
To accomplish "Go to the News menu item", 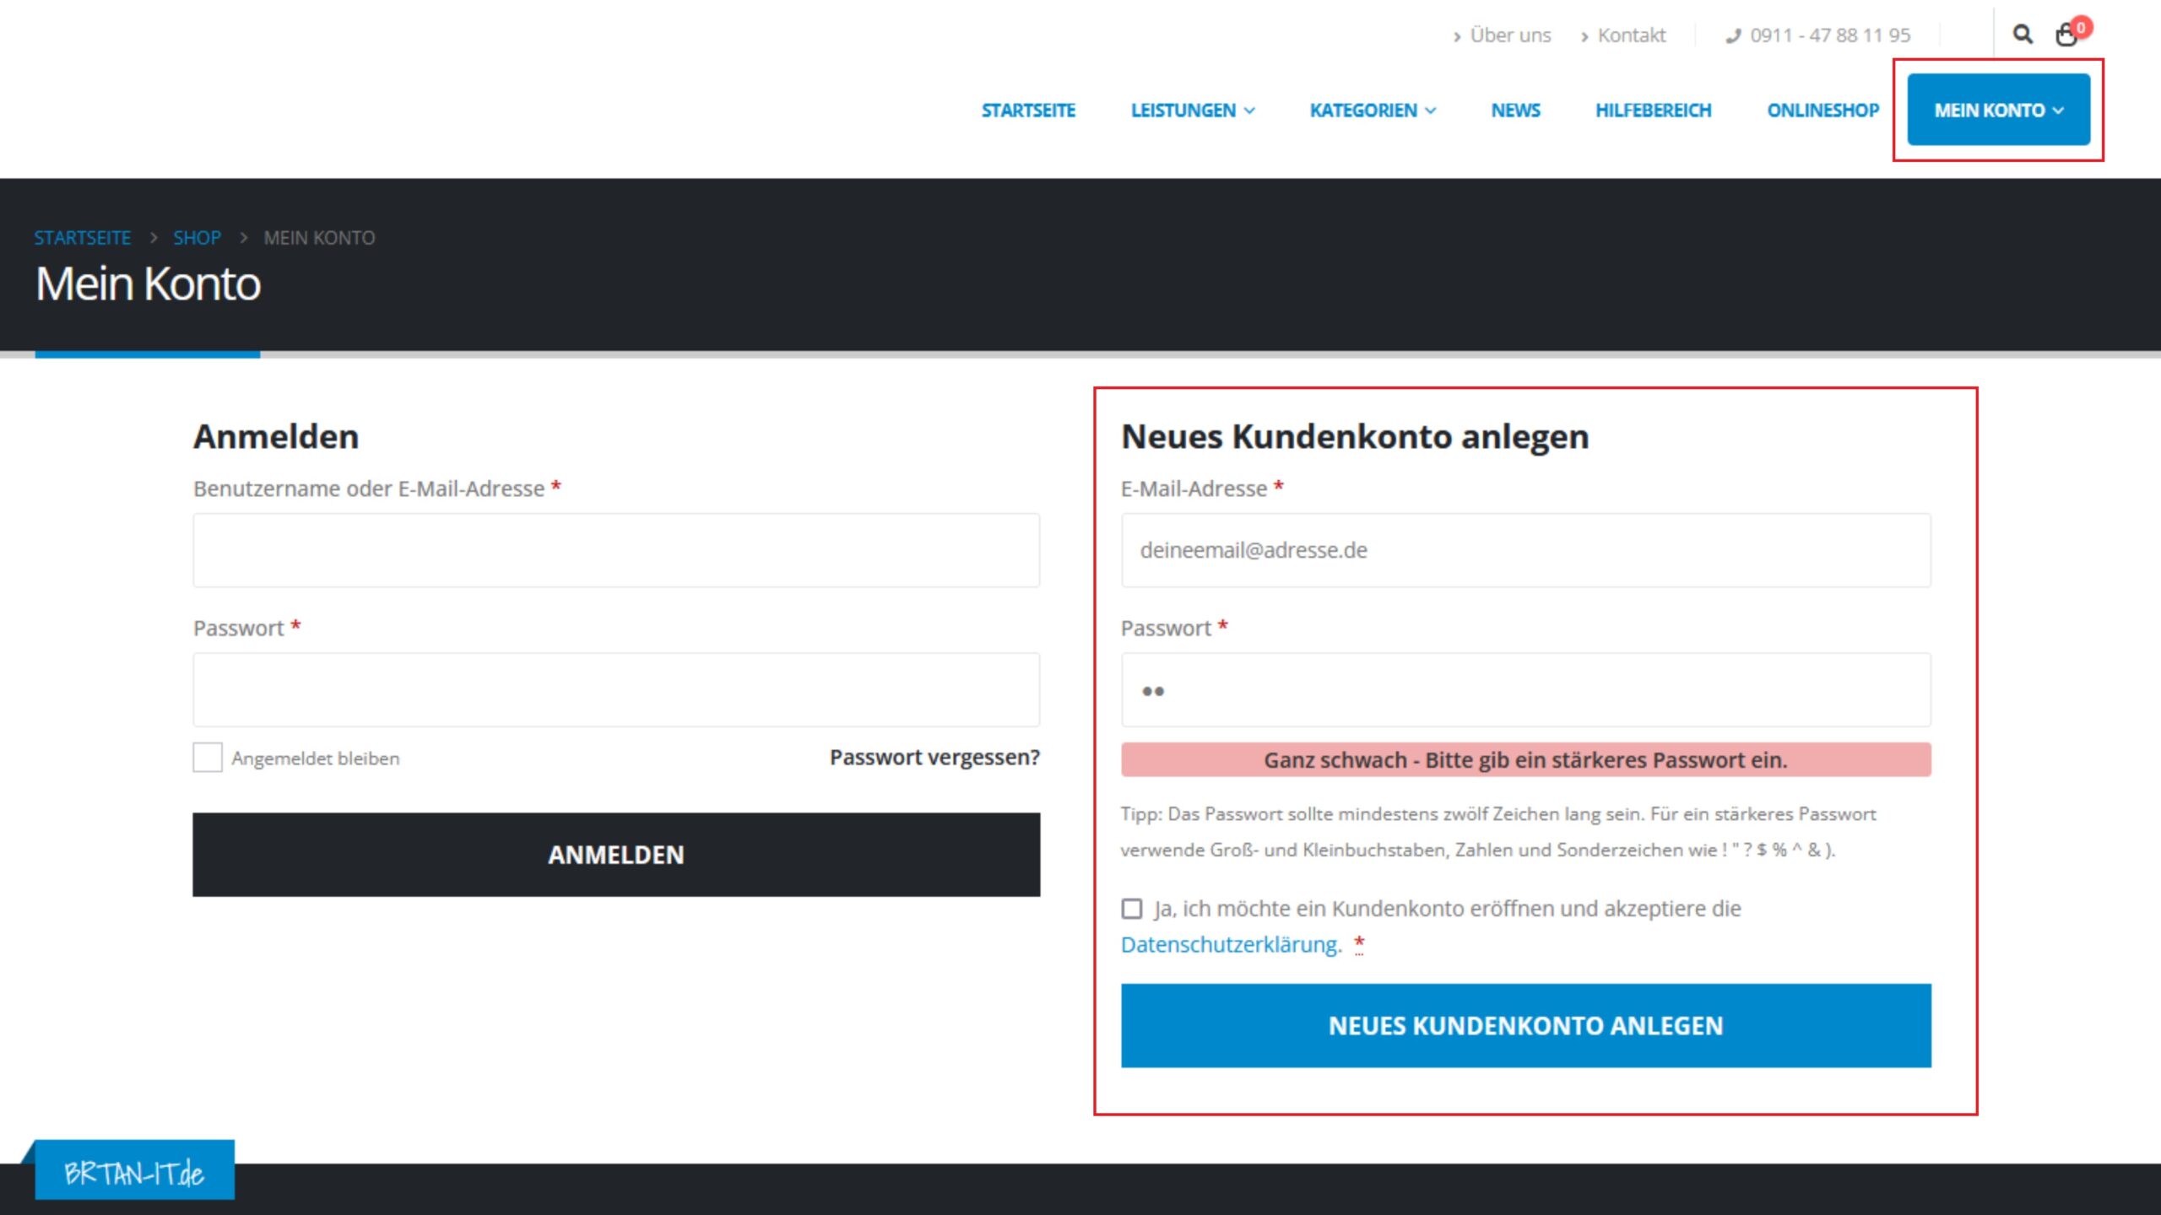I will click(1515, 111).
